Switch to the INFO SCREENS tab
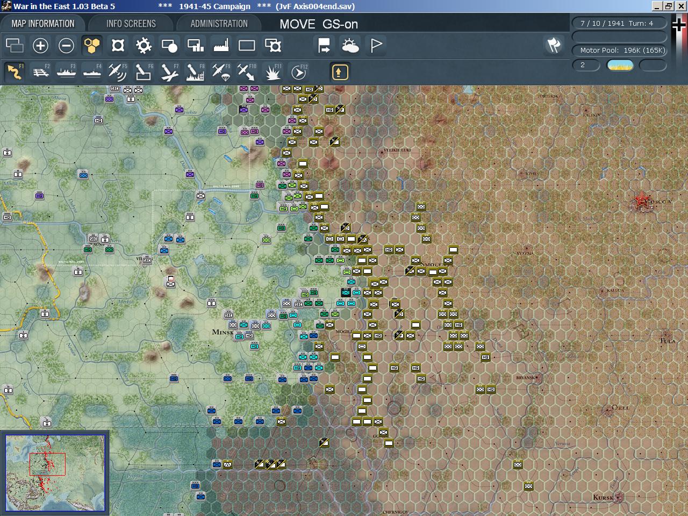The image size is (688, 516). 131,24
